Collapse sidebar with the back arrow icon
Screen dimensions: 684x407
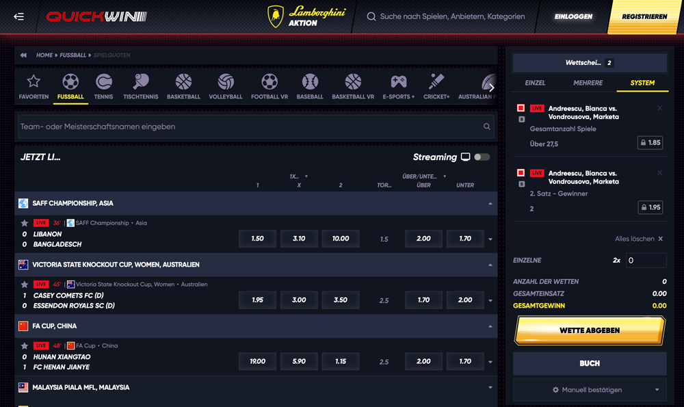(18, 16)
